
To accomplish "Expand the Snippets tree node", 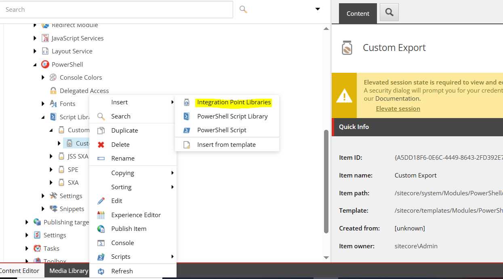I will (43, 209).
